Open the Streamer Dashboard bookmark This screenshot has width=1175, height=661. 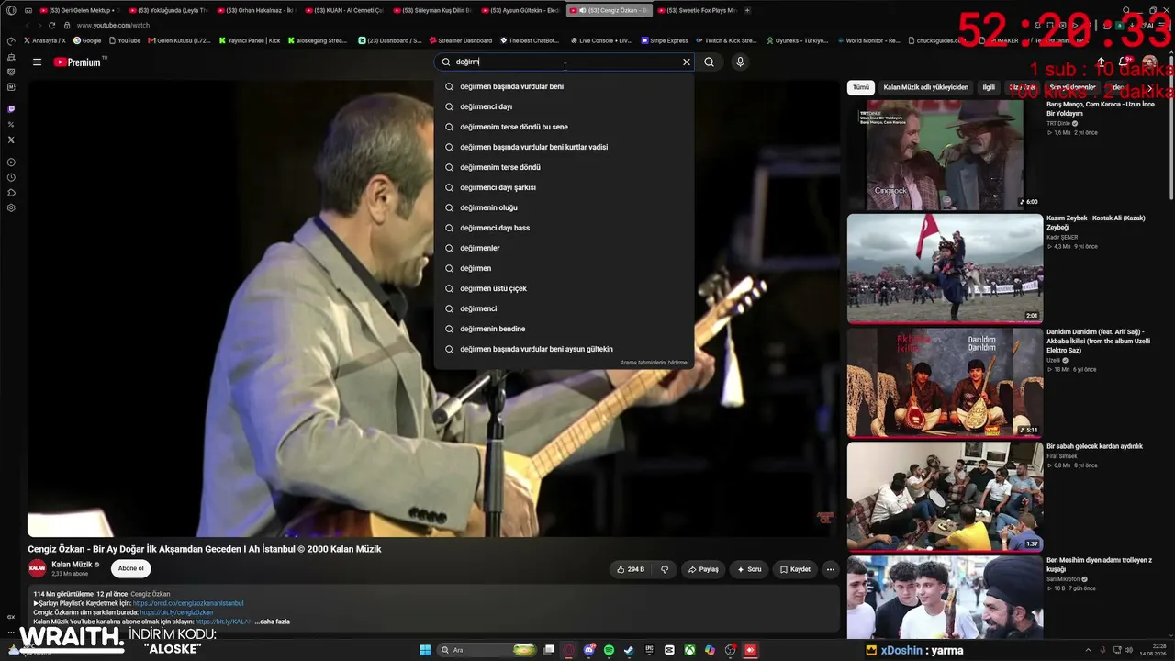pyautogui.click(x=460, y=40)
